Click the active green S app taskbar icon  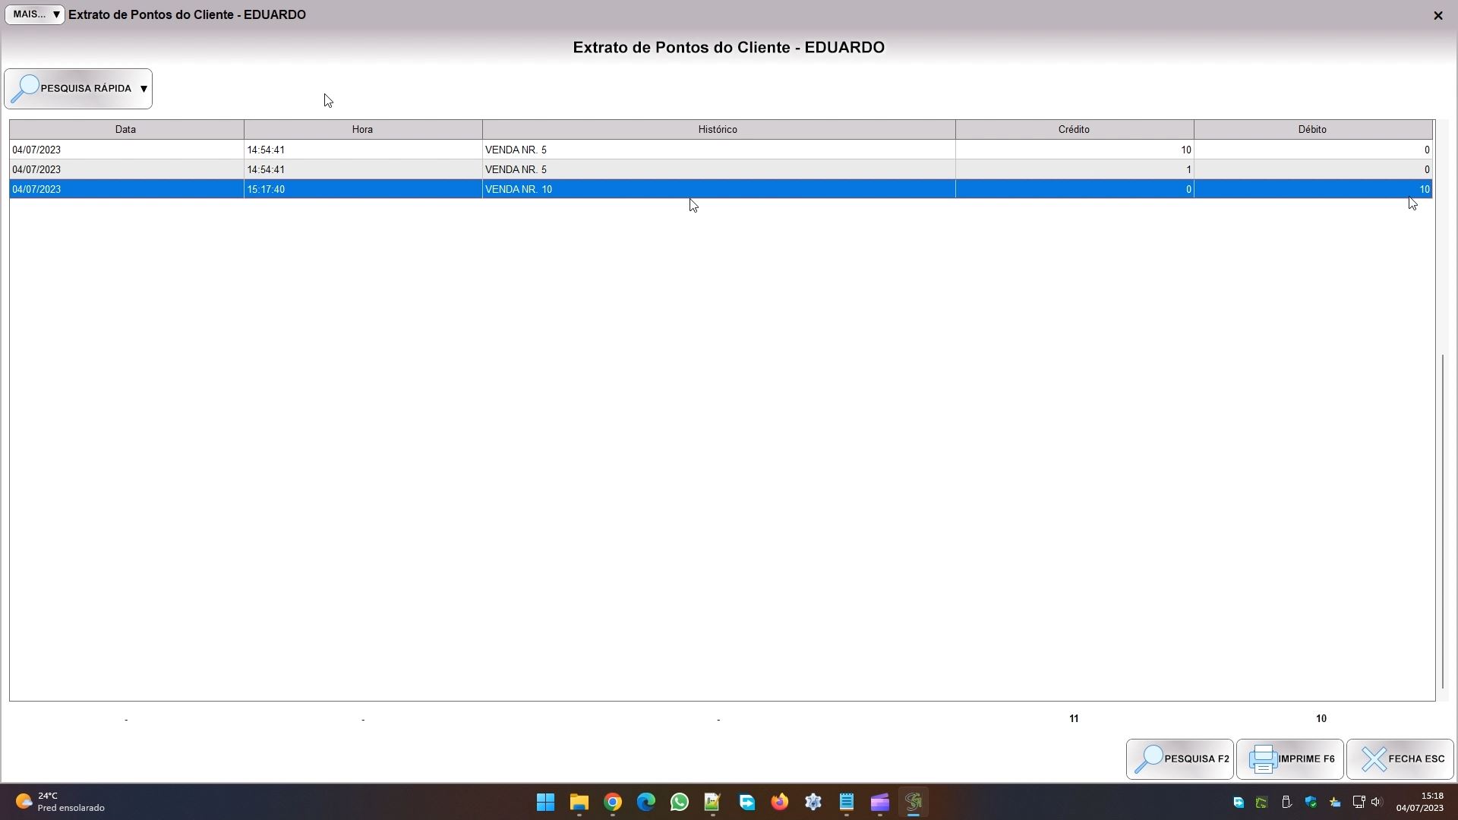914,803
